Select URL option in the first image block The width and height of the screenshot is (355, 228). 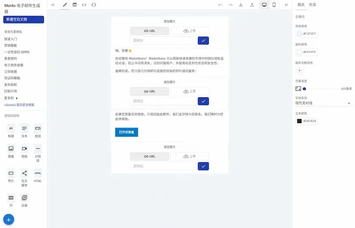(x=150, y=31)
